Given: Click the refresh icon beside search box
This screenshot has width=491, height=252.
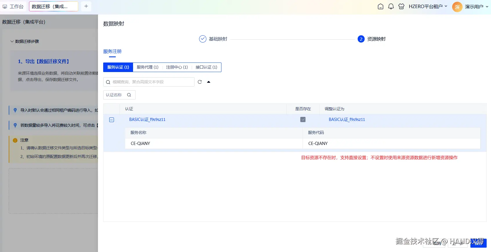Looking at the screenshot, I should click(200, 82).
